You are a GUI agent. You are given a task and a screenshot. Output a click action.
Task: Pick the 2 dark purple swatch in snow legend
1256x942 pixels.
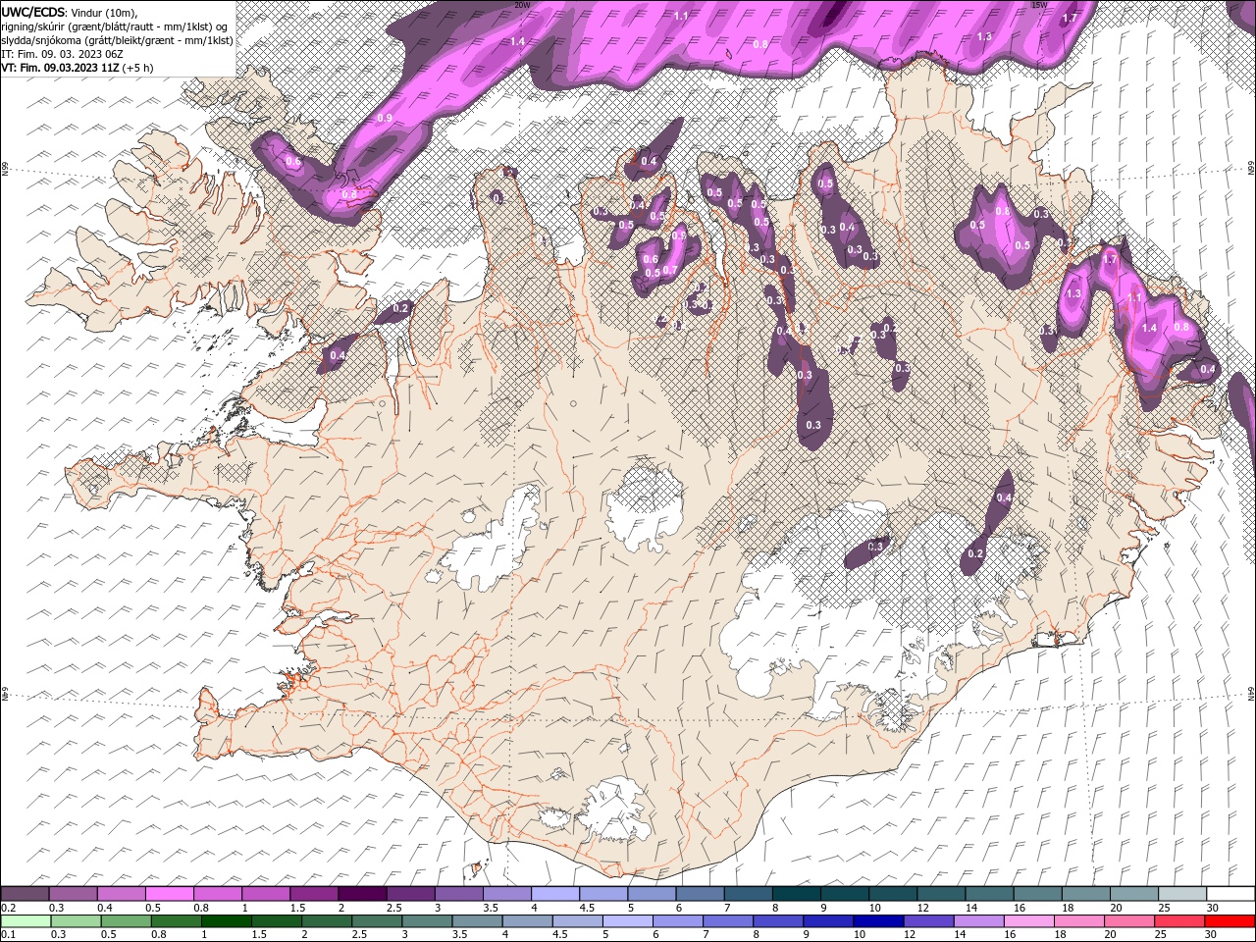(x=362, y=894)
